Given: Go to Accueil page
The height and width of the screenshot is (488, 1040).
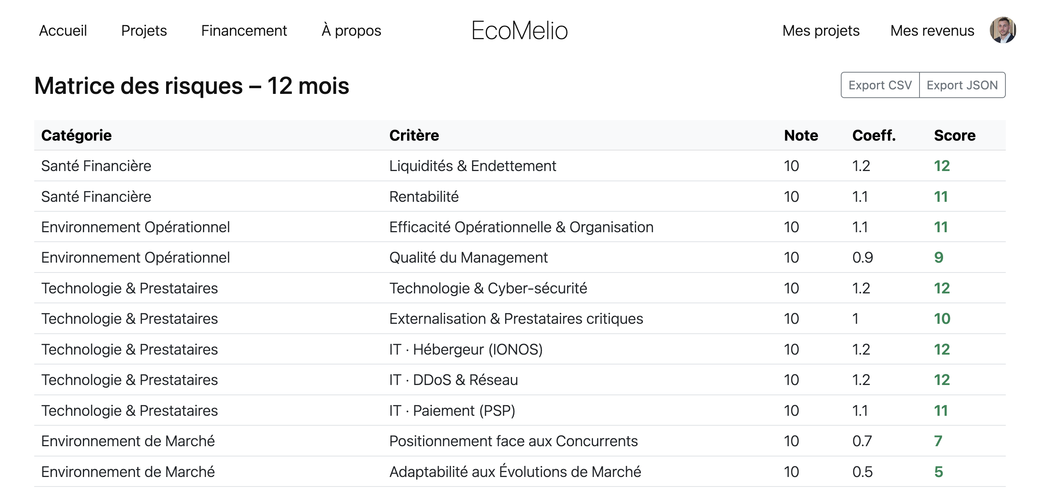Looking at the screenshot, I should pos(63,31).
